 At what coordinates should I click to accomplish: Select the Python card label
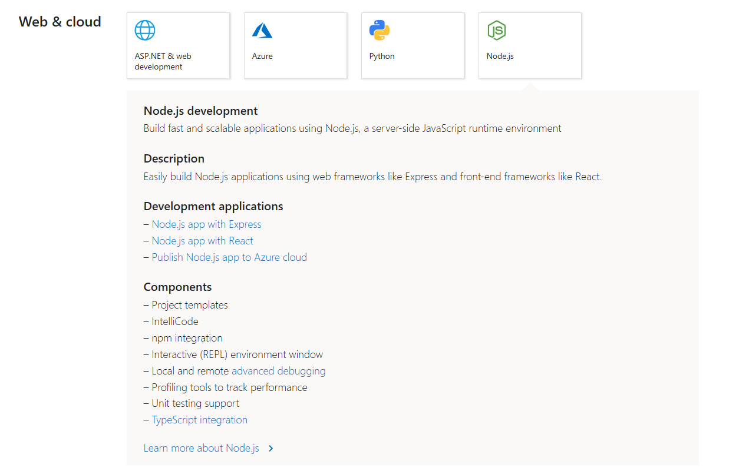click(382, 57)
